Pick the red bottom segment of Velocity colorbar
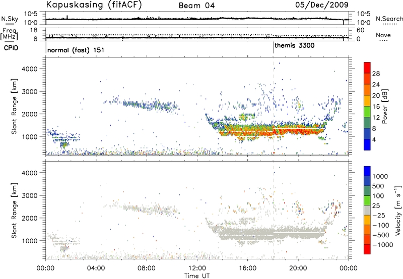Screen dimensions: 403x279 coord(367,249)
